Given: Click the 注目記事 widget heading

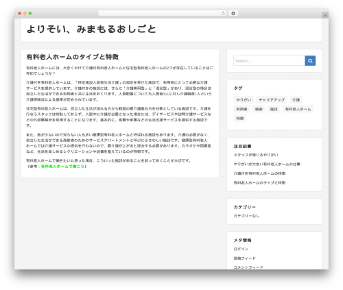Looking at the screenshot, I should click(242, 146).
